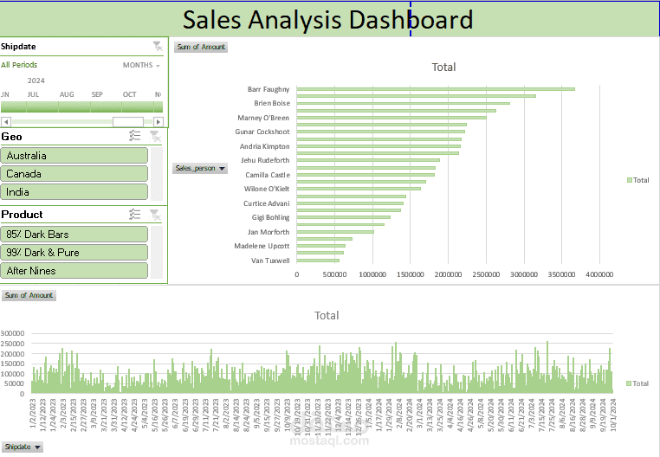This screenshot has height=457, width=660.
Task: Click the Product slicer scrollbar
Action: click(x=157, y=252)
